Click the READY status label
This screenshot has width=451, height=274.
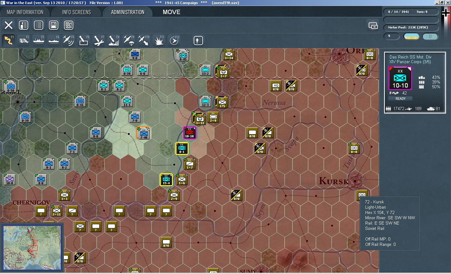point(400,99)
